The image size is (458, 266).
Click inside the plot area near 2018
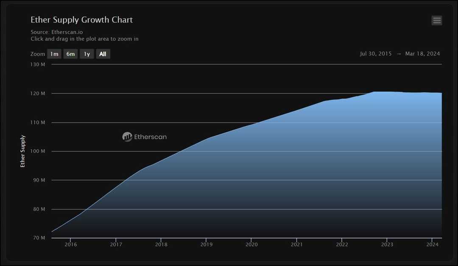(x=161, y=191)
